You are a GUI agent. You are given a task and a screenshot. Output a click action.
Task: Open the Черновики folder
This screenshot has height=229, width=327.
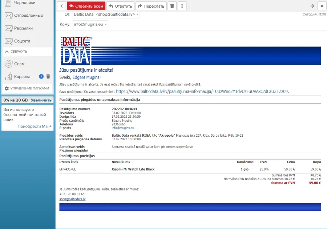click(x=25, y=3)
